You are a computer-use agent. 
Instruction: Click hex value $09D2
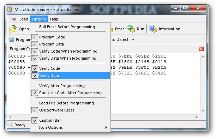point(142,56)
